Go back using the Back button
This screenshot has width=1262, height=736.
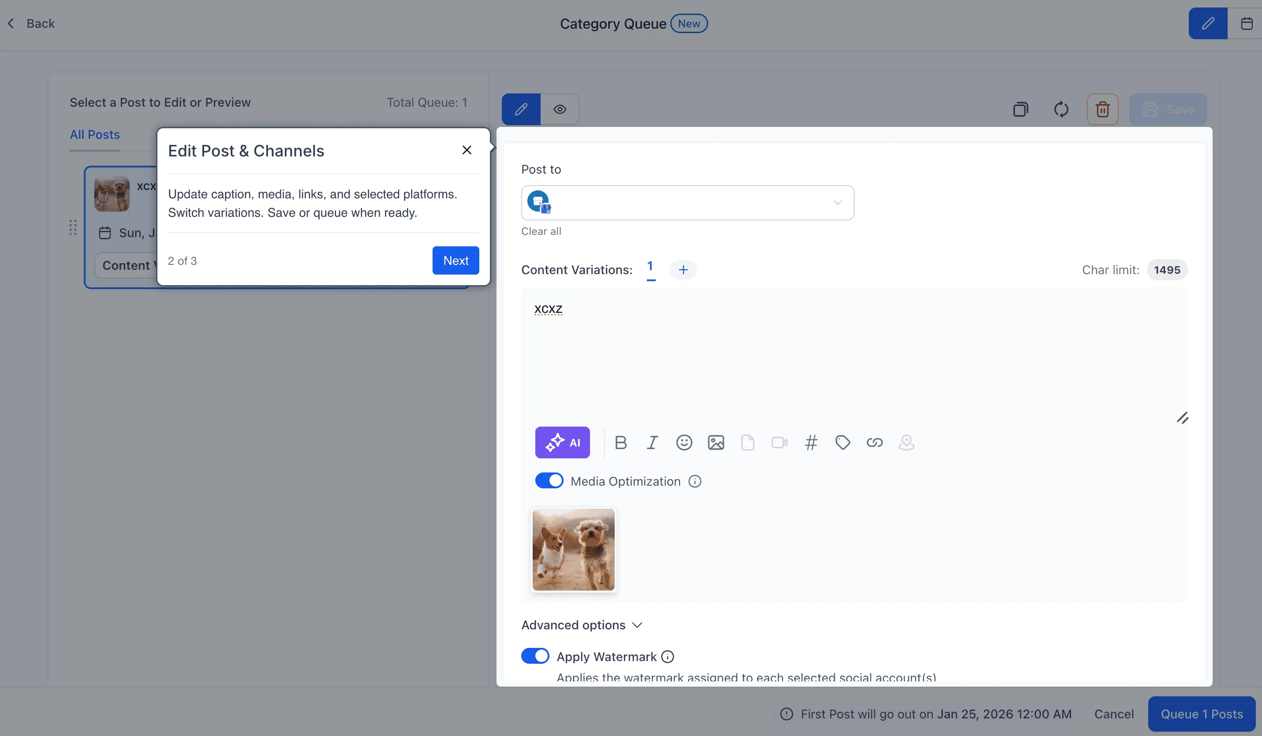[31, 23]
